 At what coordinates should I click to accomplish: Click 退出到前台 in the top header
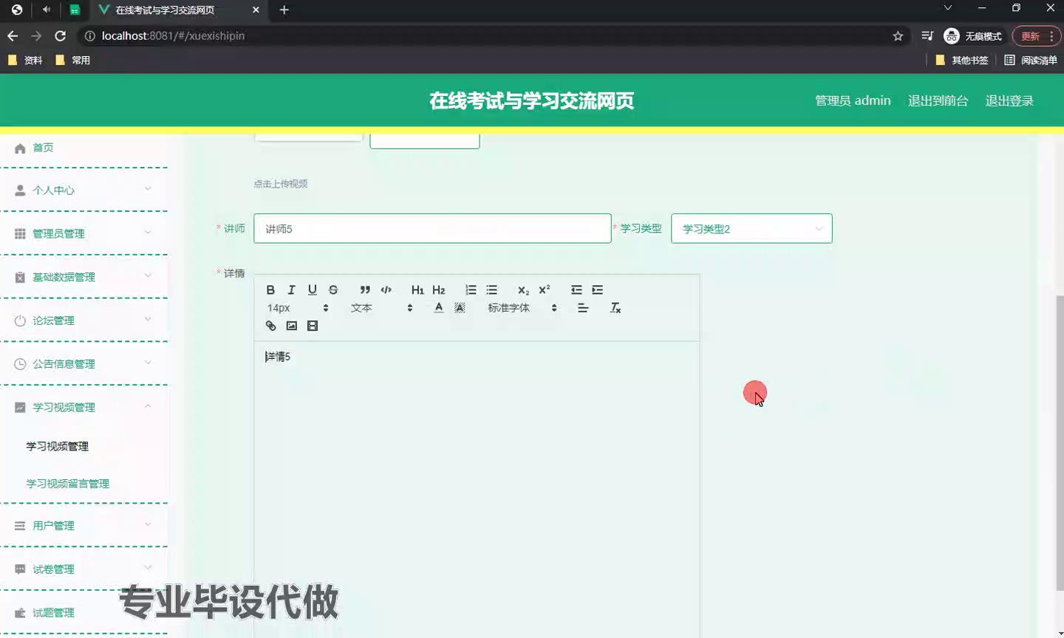[x=938, y=101]
